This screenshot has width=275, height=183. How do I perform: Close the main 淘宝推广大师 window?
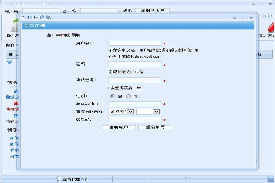click(270, 4)
